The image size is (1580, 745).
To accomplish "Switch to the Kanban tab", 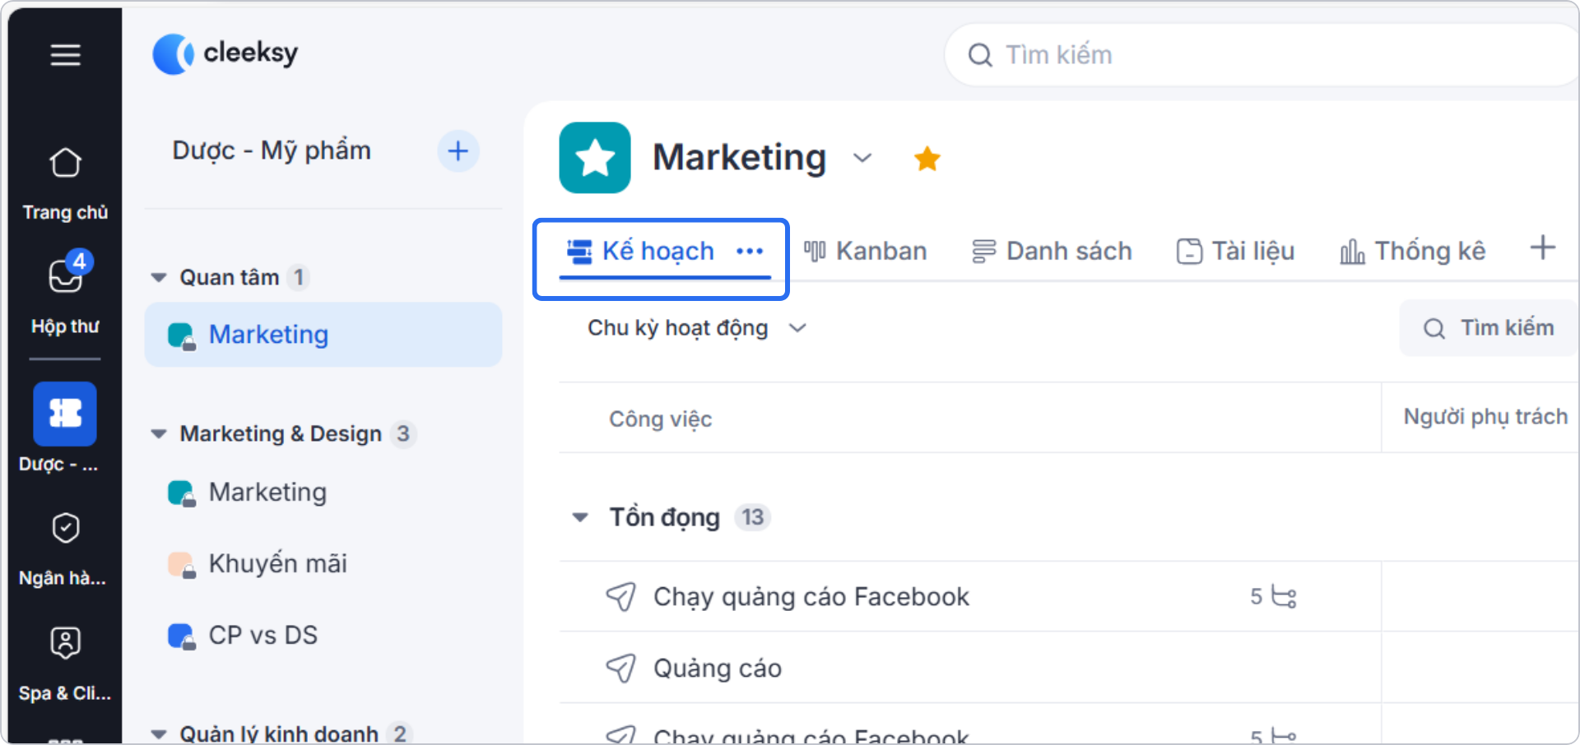I will [x=866, y=251].
